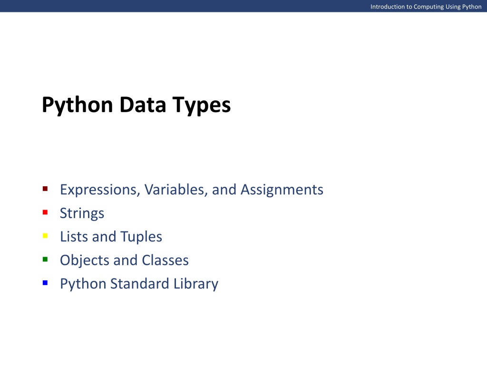Click the Introduction to Computing Using Python header
The image size is (487, 365).
coord(426,7)
